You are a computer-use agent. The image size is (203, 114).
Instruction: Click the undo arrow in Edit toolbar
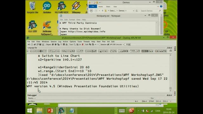[95, 44]
